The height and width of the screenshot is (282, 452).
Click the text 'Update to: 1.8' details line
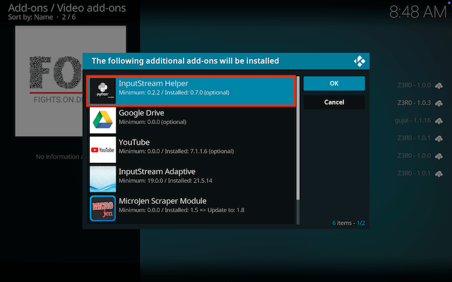pyautogui.click(x=226, y=210)
